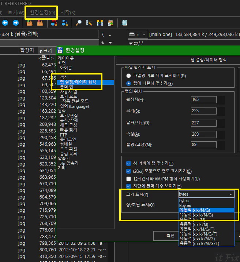Choose 유동적 (x.x k/M/G/T) option
The width and height of the screenshot is (240, 262).
[x=206, y=234]
